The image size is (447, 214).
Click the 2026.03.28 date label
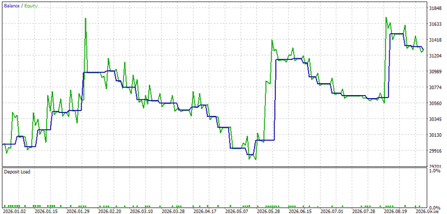coord(173,212)
